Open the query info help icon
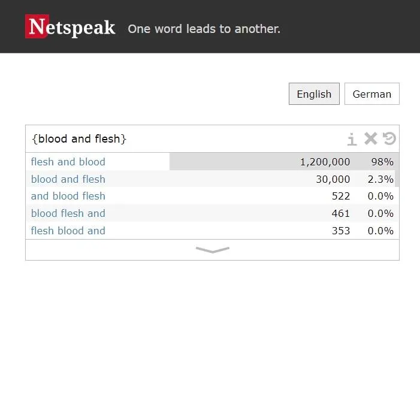The image size is (420, 420). click(x=352, y=139)
